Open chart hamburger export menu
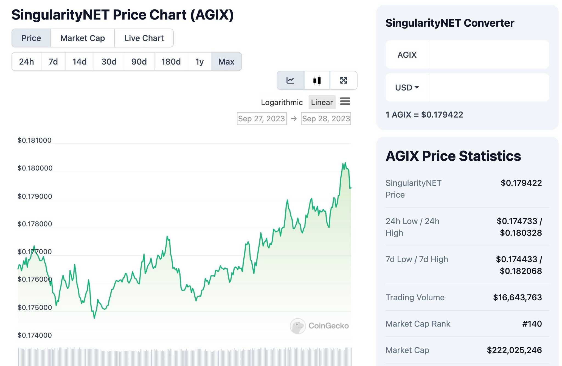The image size is (562, 366). point(345,101)
